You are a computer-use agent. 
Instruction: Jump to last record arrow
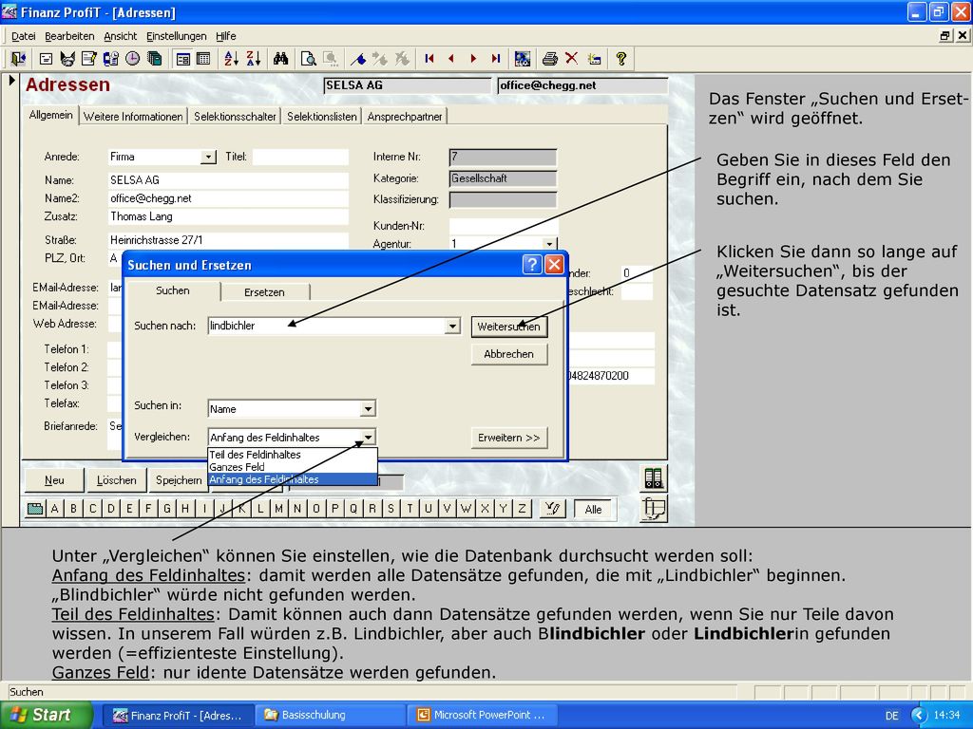[495, 59]
